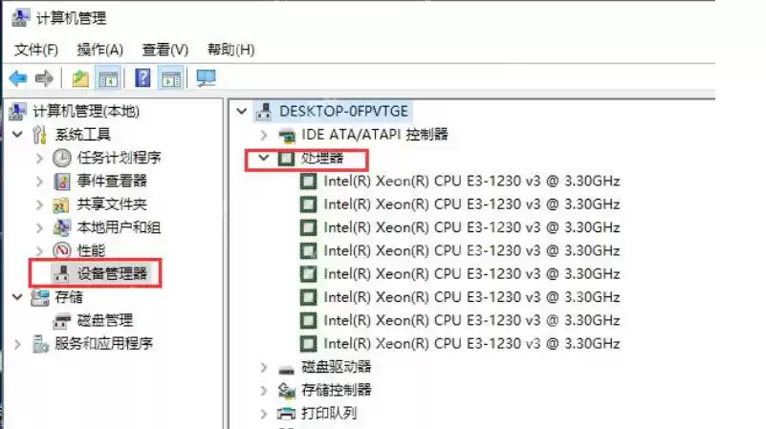Collapse the 系统工具 group
This screenshot has width=766, height=429.
coord(17,135)
